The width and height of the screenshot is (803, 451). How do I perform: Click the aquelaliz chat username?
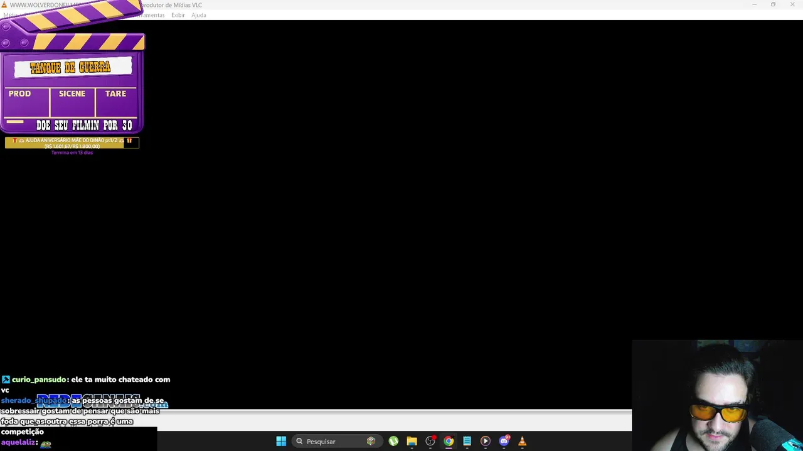coord(18,442)
